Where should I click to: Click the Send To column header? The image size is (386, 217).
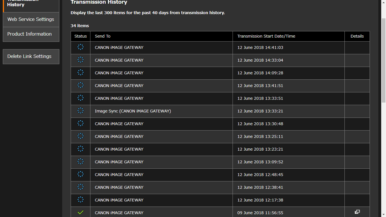coord(103,36)
